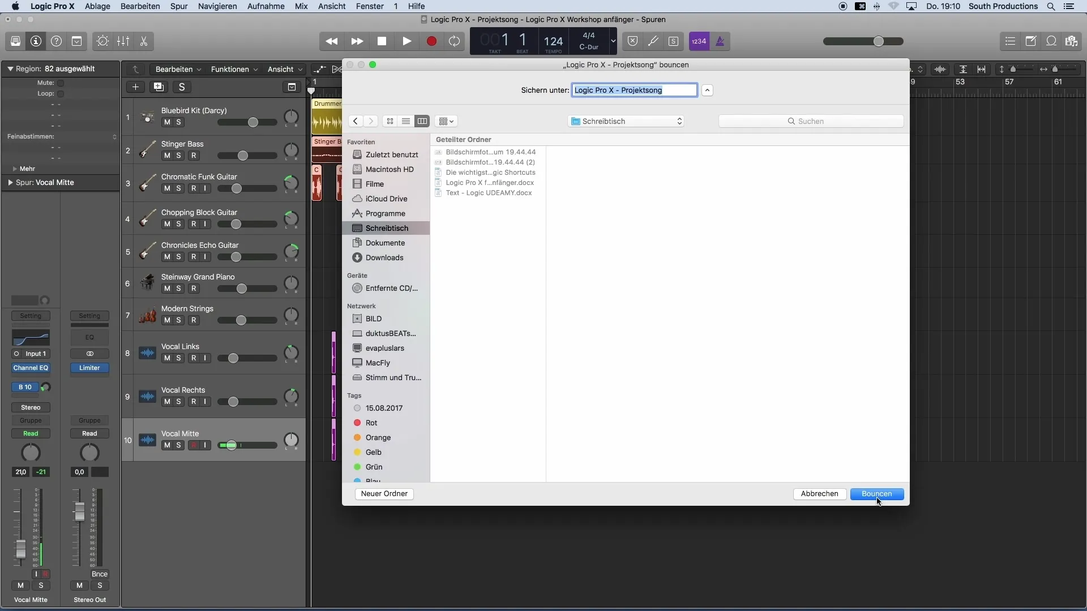Expand the Mehr disclosure triangle
Viewport: 1087px width, 611px height.
pyautogui.click(x=15, y=169)
